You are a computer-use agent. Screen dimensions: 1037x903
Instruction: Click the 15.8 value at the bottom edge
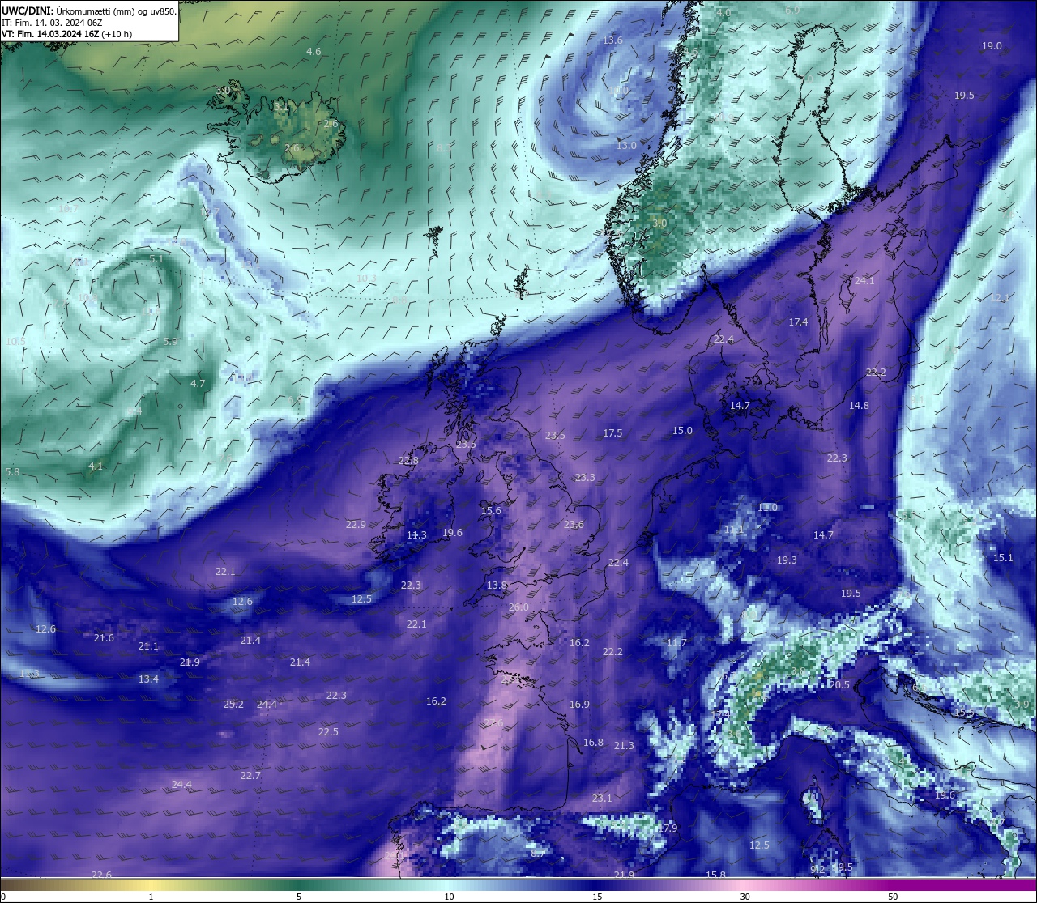pyautogui.click(x=715, y=874)
